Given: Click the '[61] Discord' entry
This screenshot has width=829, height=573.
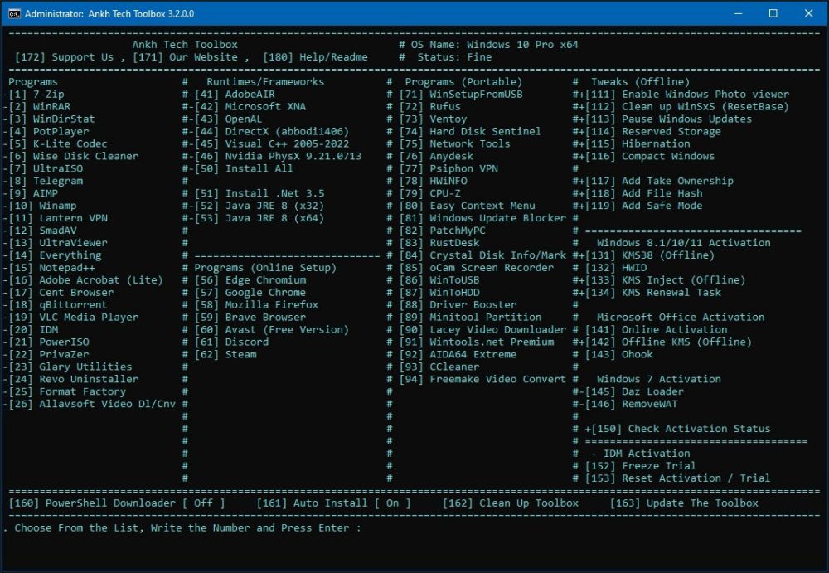Looking at the screenshot, I should (231, 342).
